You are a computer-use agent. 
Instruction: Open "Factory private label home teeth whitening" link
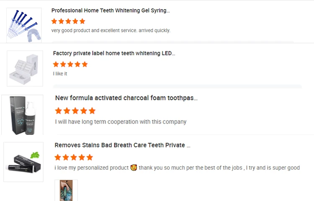[114, 53]
